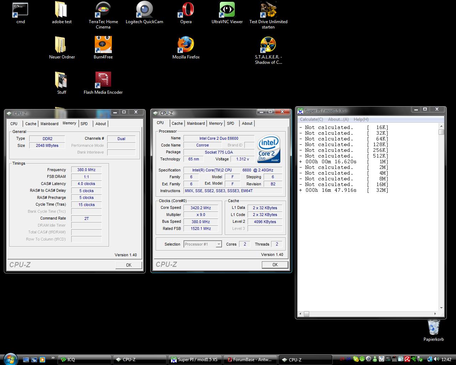
Task: Open the adobe test folder
Action: pyautogui.click(x=62, y=13)
